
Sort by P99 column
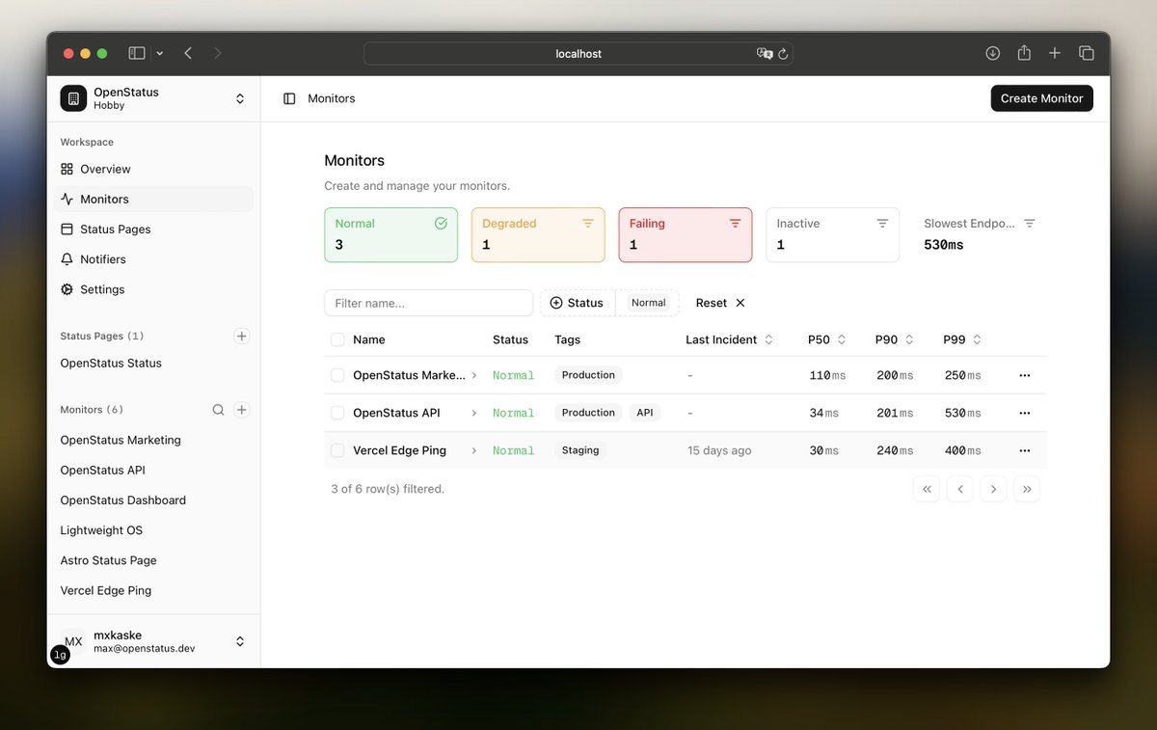pyautogui.click(x=962, y=339)
